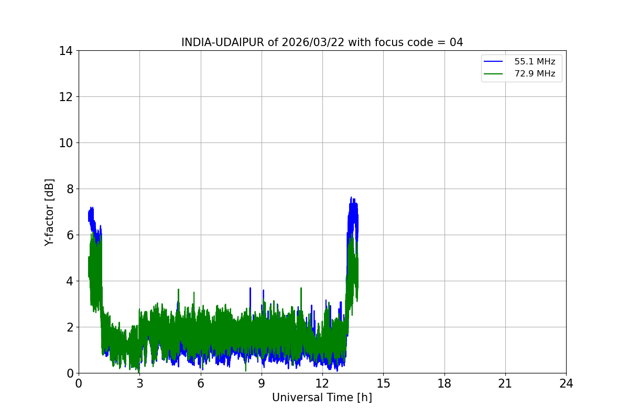Image resolution: width=629 pixels, height=419 pixels.
Task: Select the 72.9 MHz legend label
Action: click(x=534, y=74)
